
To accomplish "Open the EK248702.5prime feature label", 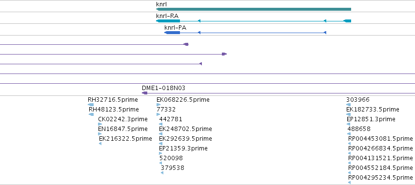I will point(185,129).
